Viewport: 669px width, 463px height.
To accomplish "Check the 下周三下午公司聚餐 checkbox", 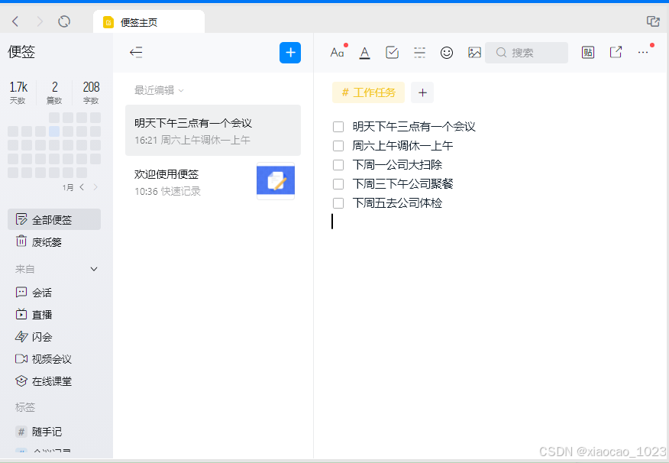I will click(338, 184).
